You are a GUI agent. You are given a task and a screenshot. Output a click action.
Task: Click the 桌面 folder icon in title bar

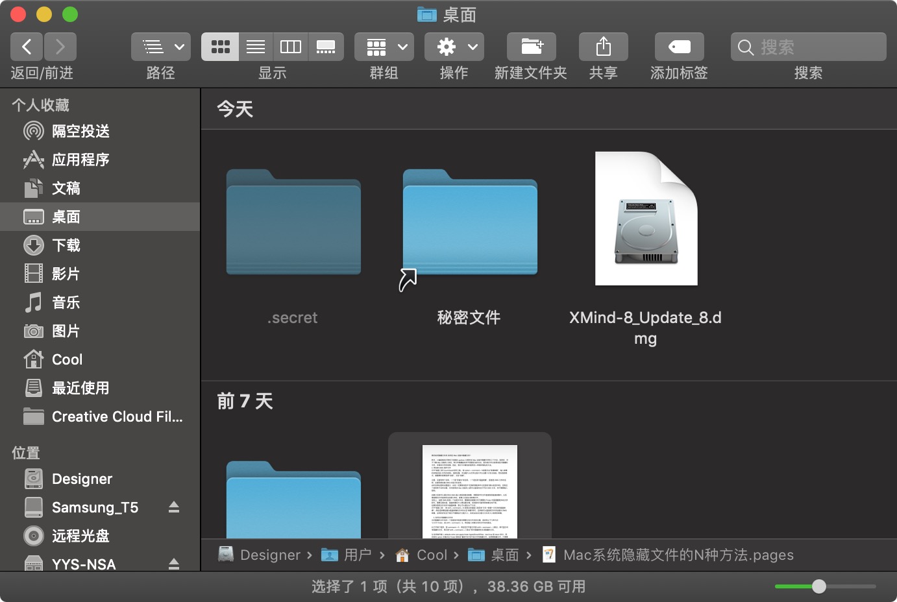[x=427, y=14]
